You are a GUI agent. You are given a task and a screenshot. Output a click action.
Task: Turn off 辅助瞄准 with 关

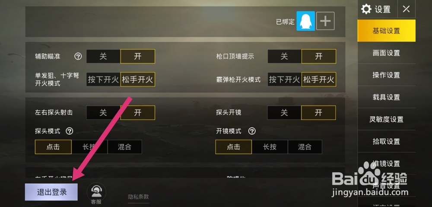pyautogui.click(x=103, y=56)
